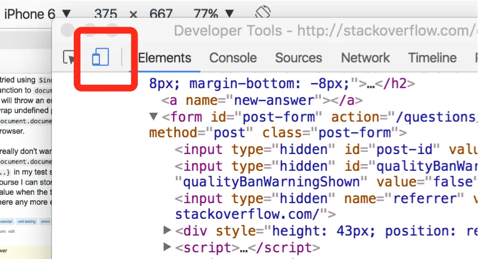Open the 77% zoom dropdown
The width and height of the screenshot is (478, 259).
[x=214, y=14]
